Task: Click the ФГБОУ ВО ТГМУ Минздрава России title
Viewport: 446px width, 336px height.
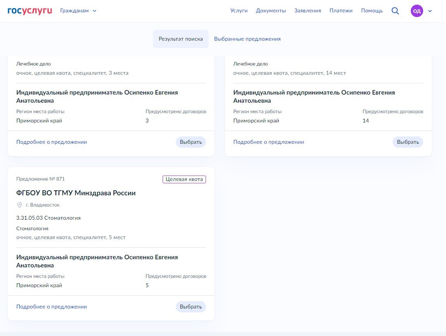Action: point(76,193)
